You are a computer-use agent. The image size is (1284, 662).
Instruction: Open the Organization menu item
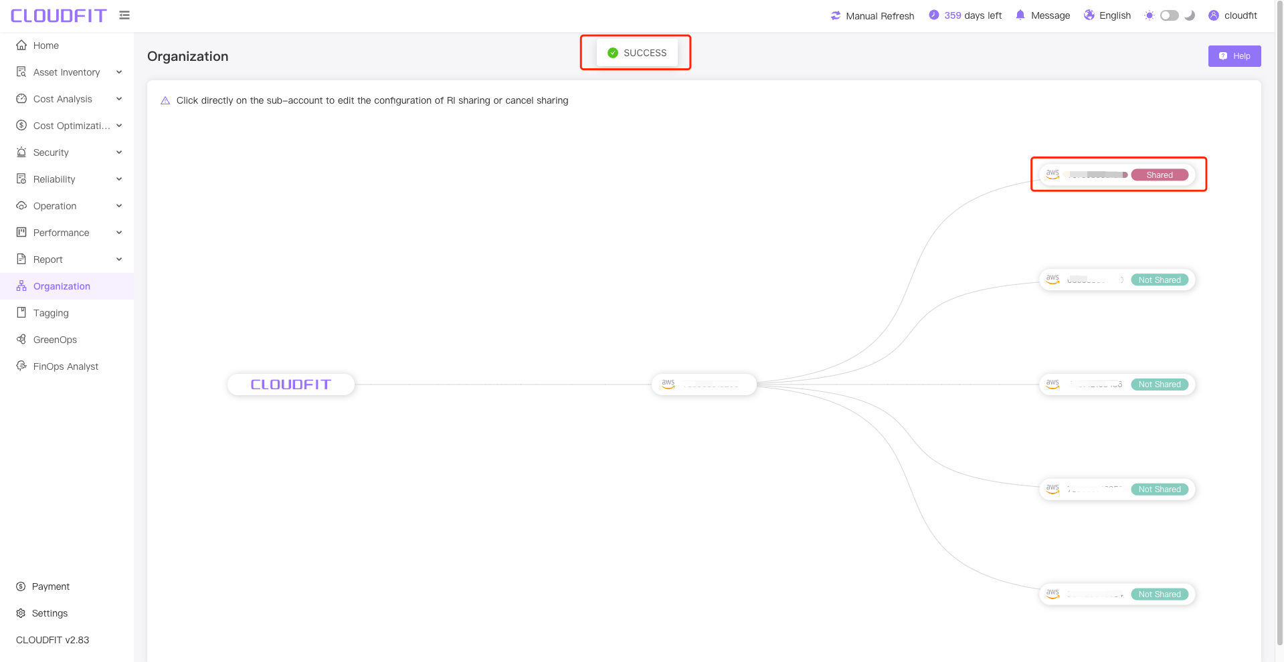[67, 286]
